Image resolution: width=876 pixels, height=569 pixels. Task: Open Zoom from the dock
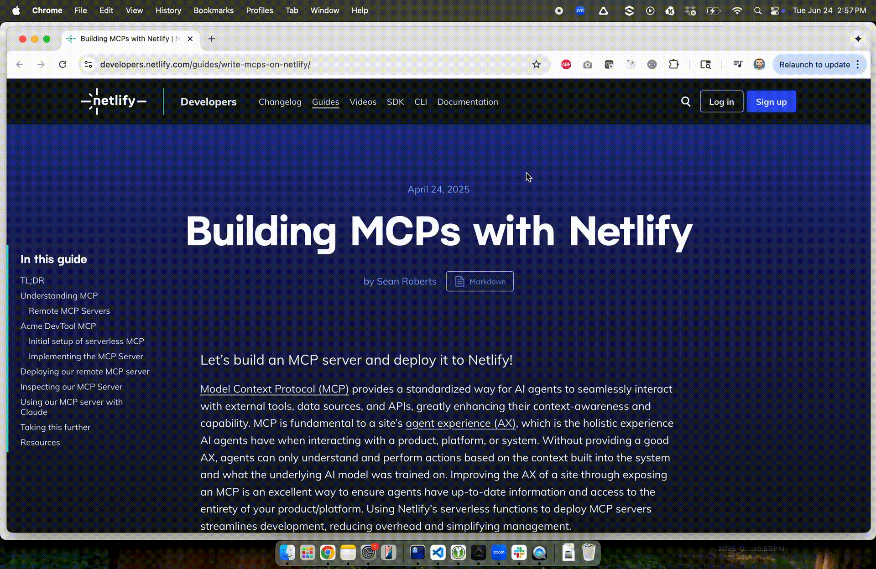(x=499, y=553)
